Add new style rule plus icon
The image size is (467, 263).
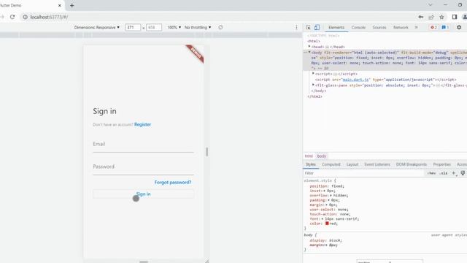tap(454, 173)
